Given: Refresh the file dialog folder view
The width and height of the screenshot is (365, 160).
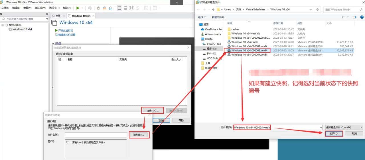Looking at the screenshot, I should pos(317,9).
